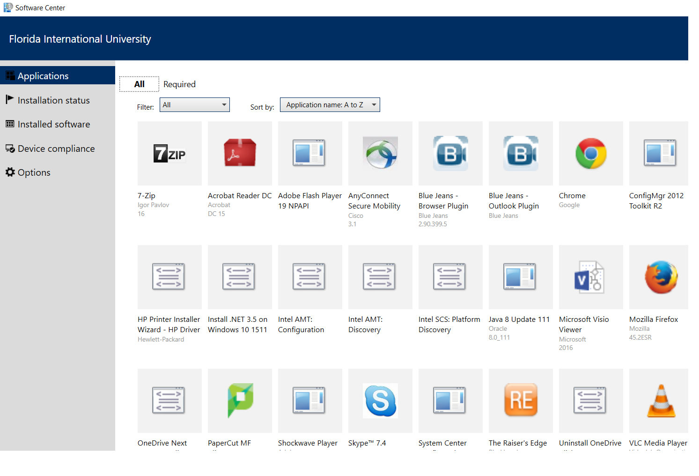Open the 7-Zip application tile icon

click(169, 154)
